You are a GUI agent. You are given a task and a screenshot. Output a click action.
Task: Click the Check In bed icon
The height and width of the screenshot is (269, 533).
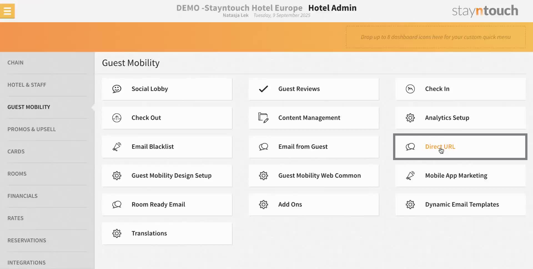pos(410,89)
